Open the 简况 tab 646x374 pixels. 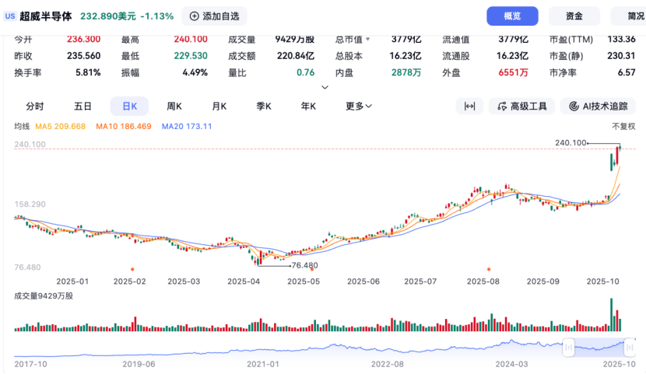[634, 16]
